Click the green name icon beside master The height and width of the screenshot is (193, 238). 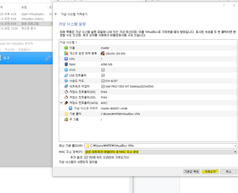click(x=66, y=48)
